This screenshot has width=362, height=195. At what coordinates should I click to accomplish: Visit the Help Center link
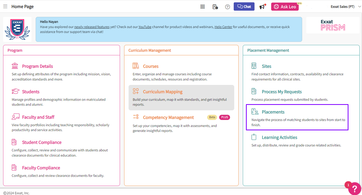223,27
